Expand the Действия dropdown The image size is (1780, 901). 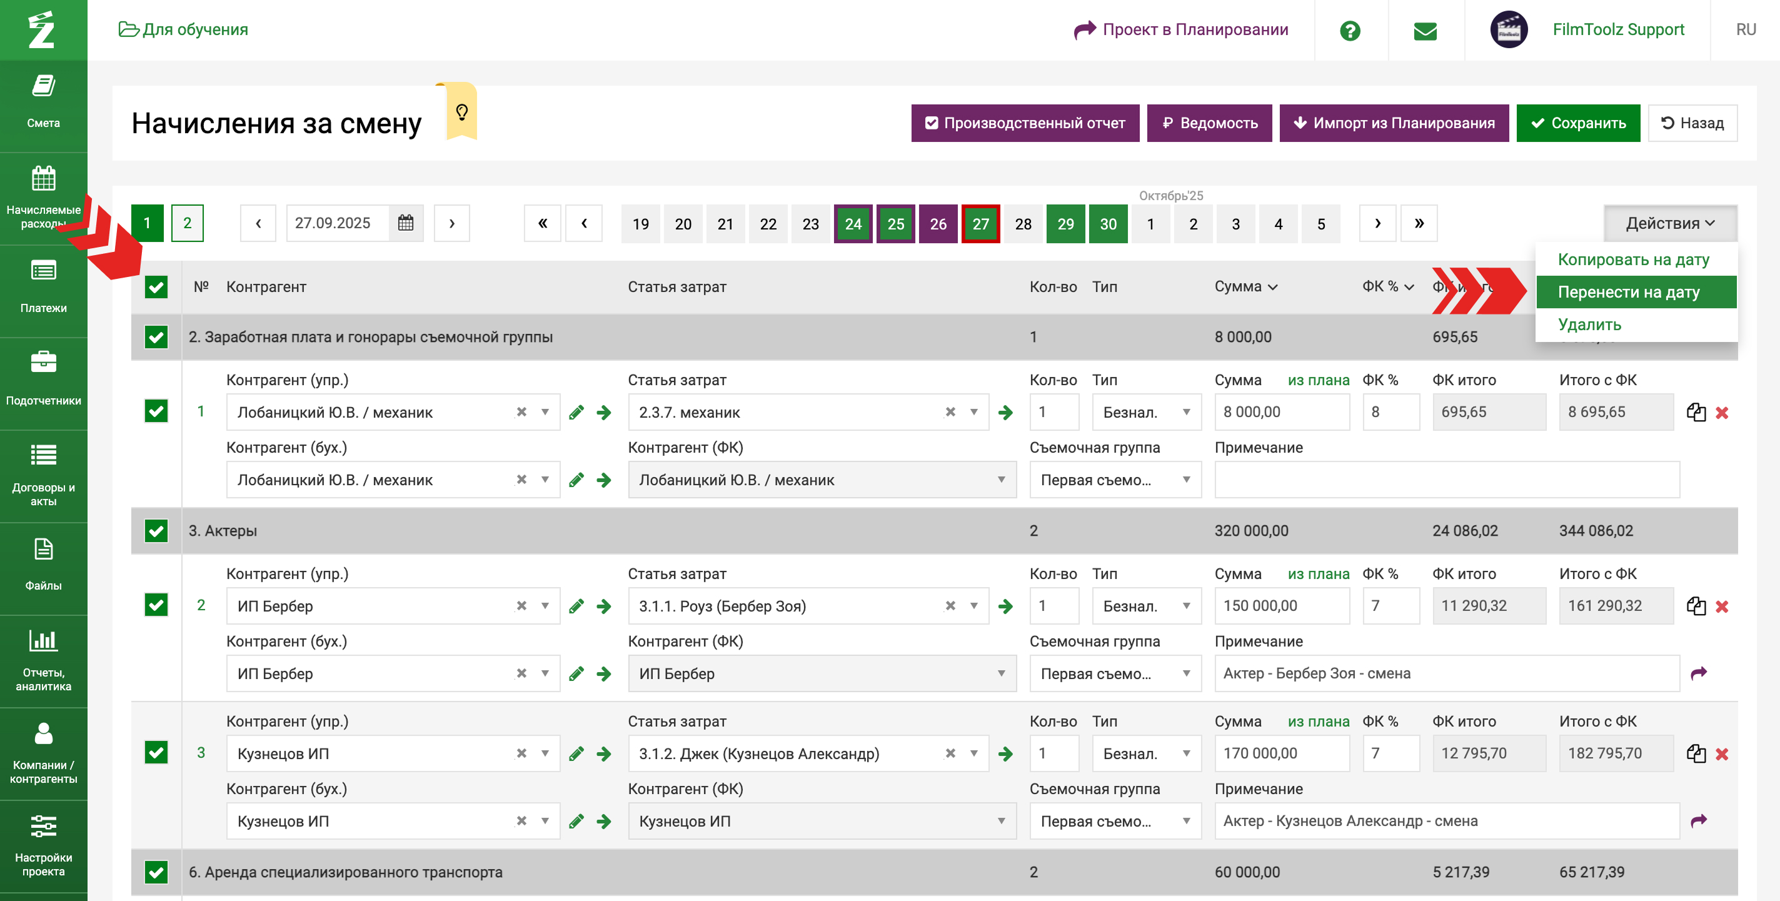point(1669,223)
